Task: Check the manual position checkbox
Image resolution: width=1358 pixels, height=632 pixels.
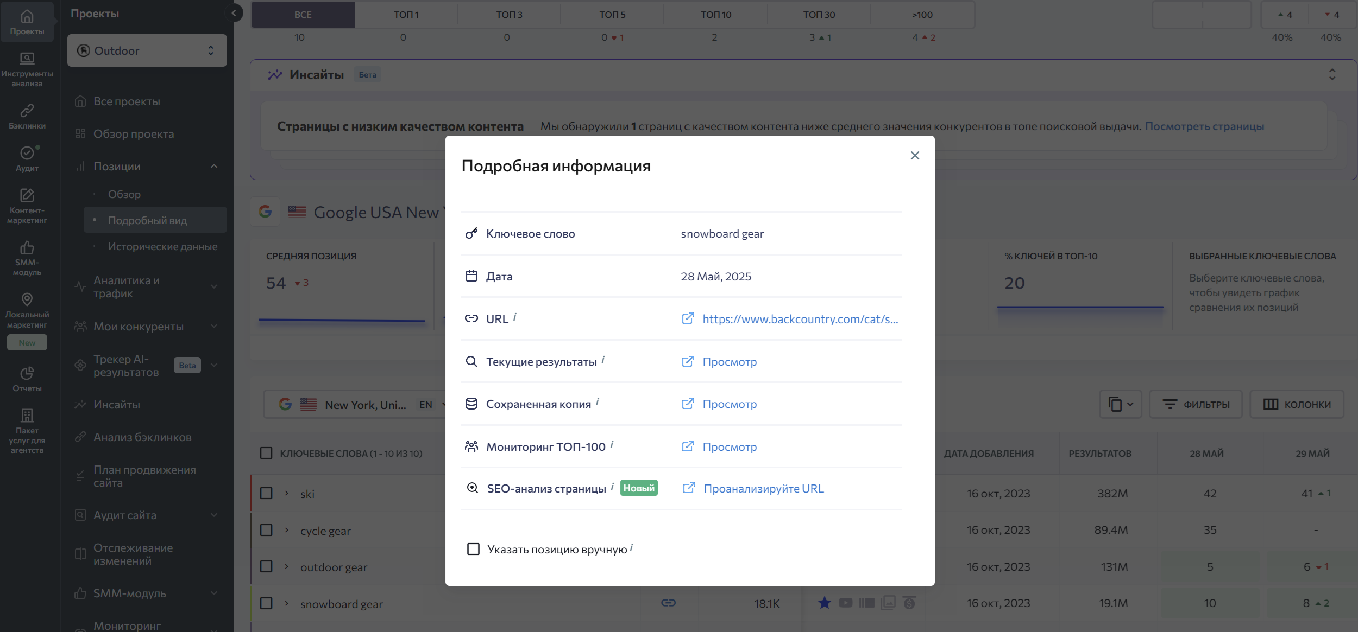Action: click(473, 549)
